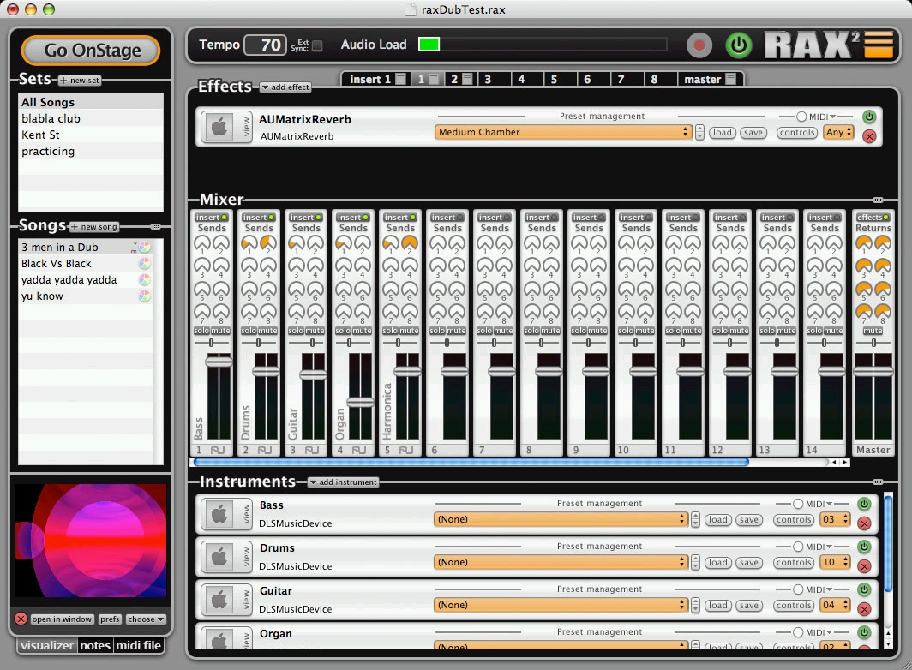912x670 pixels.
Task: Click color wheel icon for 3 men in a Dub
Action: (144, 247)
